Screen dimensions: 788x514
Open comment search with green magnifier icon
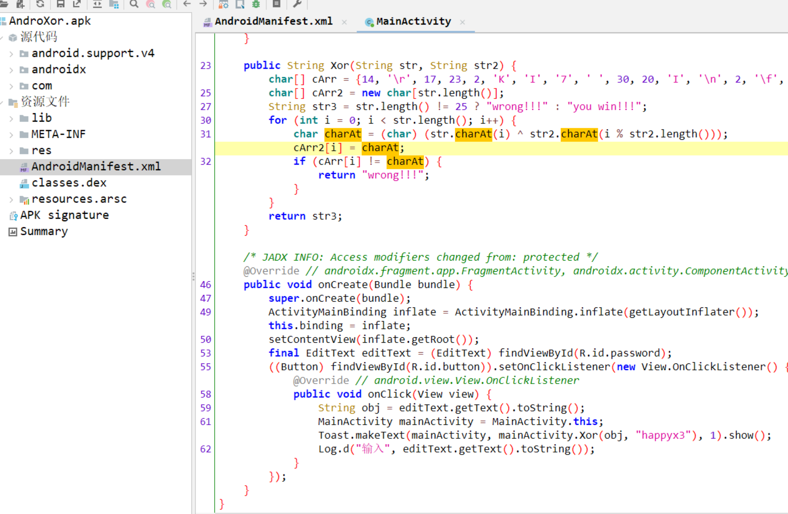pos(167,4)
